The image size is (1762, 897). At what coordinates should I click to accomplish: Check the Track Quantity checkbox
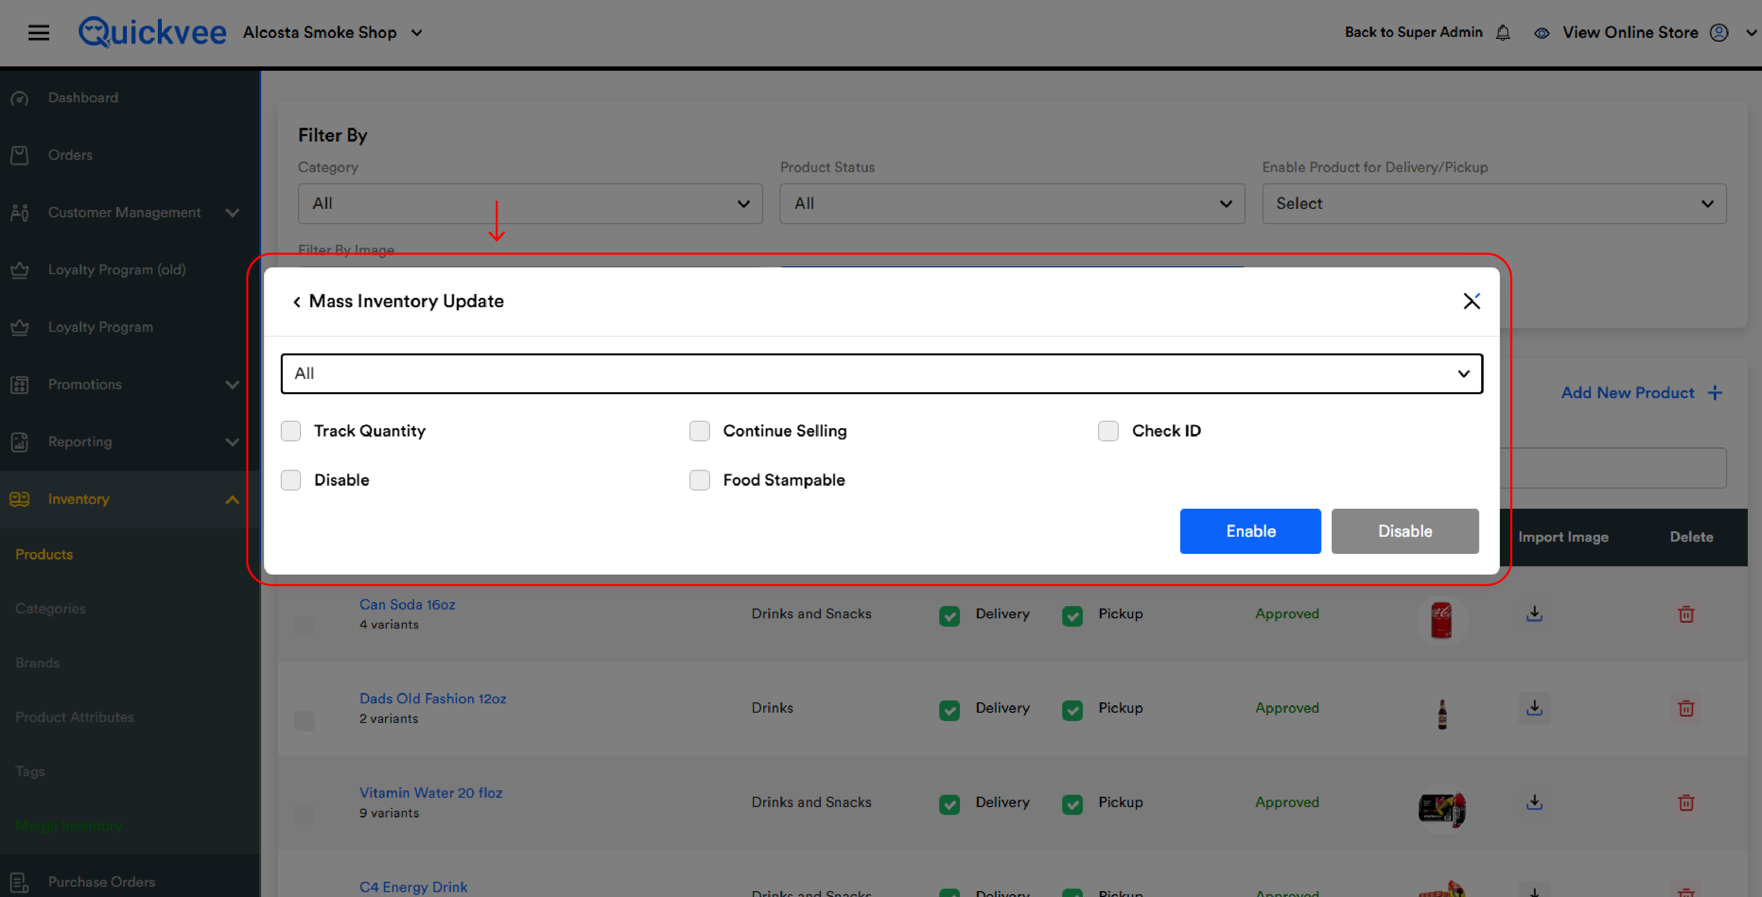[x=291, y=431]
